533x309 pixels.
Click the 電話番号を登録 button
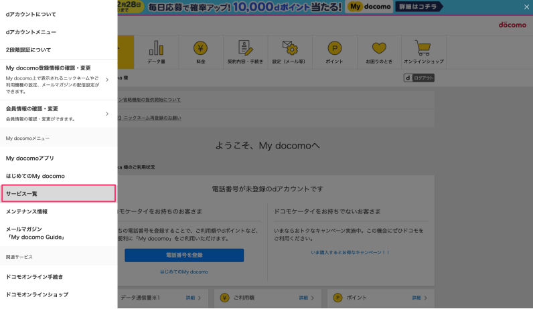tap(184, 255)
